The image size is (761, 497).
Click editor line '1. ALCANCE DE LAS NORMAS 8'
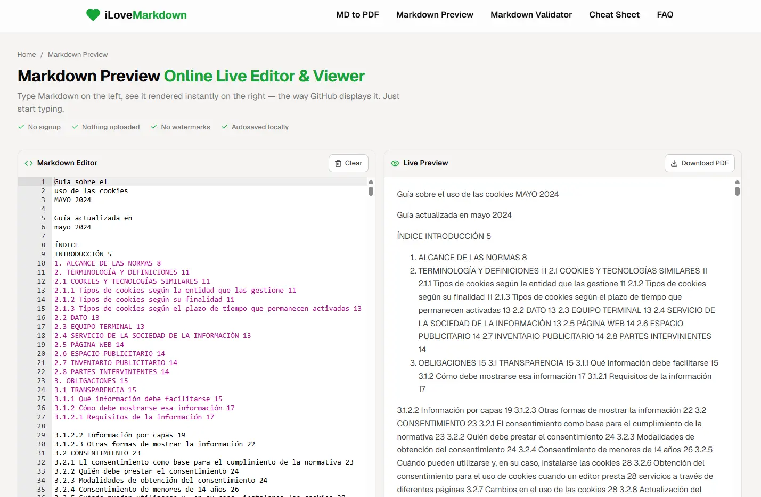coord(108,263)
